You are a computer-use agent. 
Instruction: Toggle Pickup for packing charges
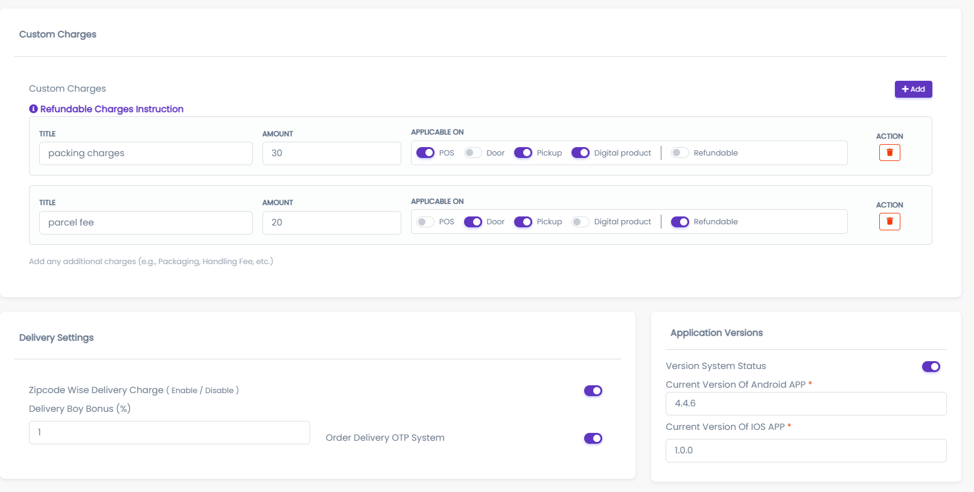coord(523,153)
